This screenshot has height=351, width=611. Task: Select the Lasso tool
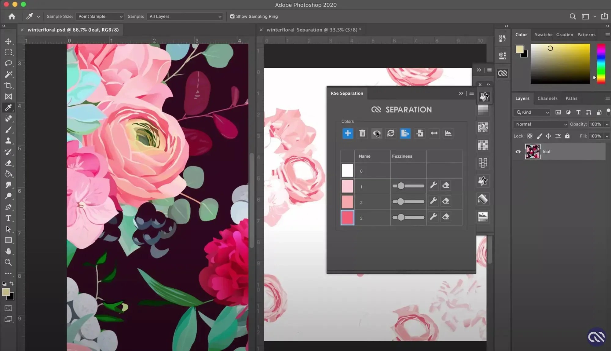point(8,63)
